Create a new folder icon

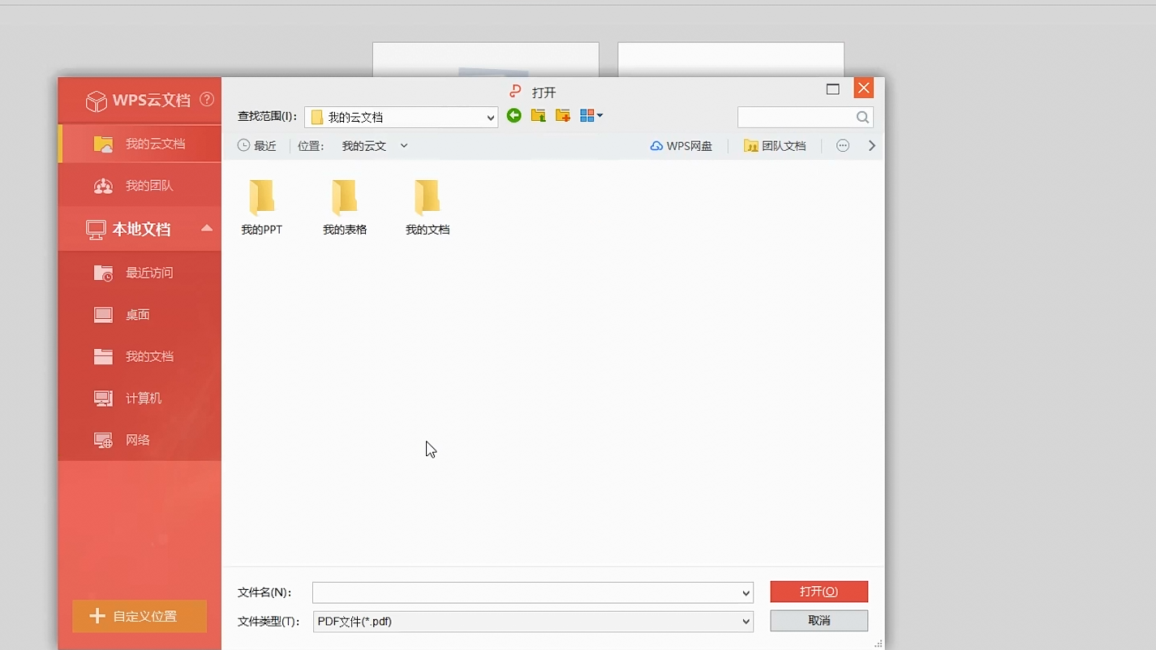(563, 116)
